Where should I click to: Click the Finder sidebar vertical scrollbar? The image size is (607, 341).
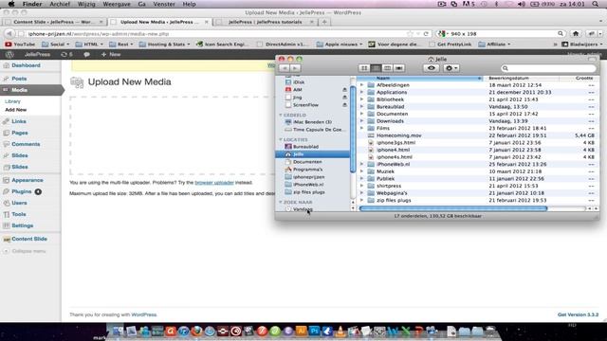pyautogui.click(x=353, y=129)
